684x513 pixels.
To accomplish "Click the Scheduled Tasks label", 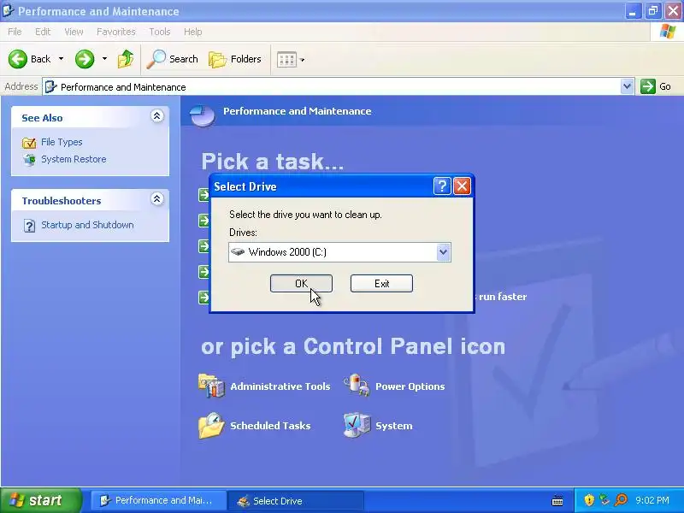I will coord(270,426).
